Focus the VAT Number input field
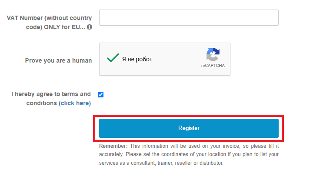 tap(189, 18)
